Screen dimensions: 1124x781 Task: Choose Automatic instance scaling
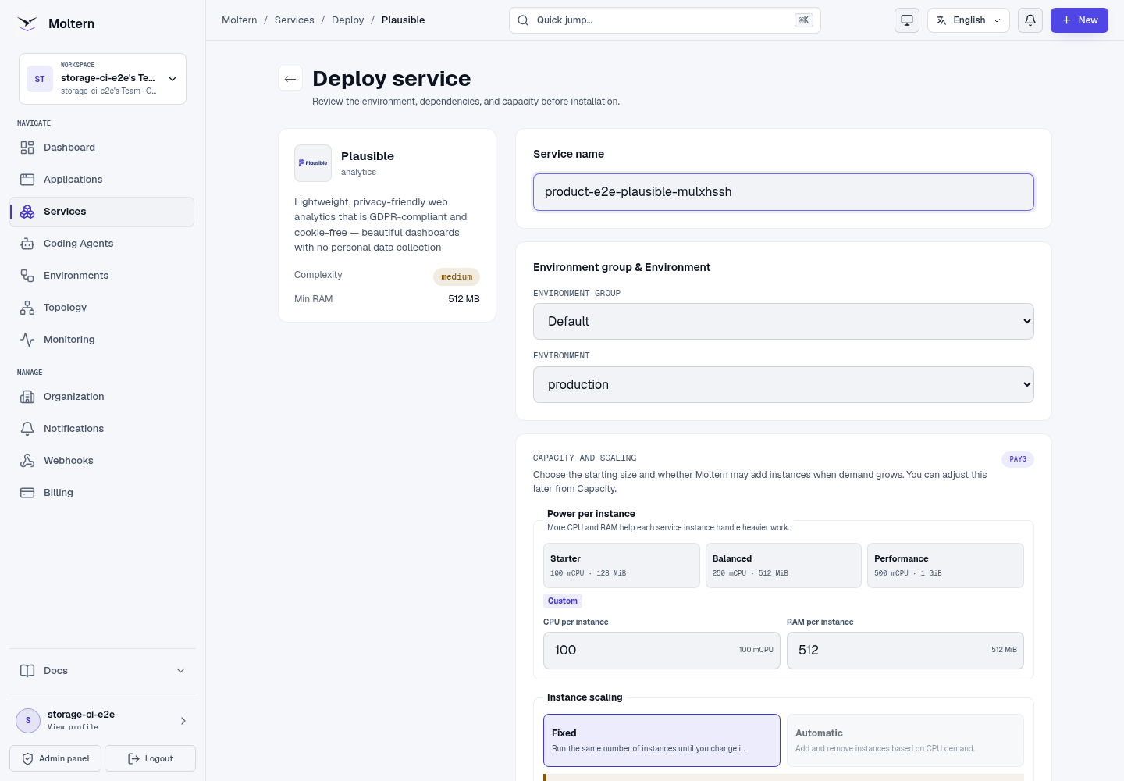click(x=905, y=740)
